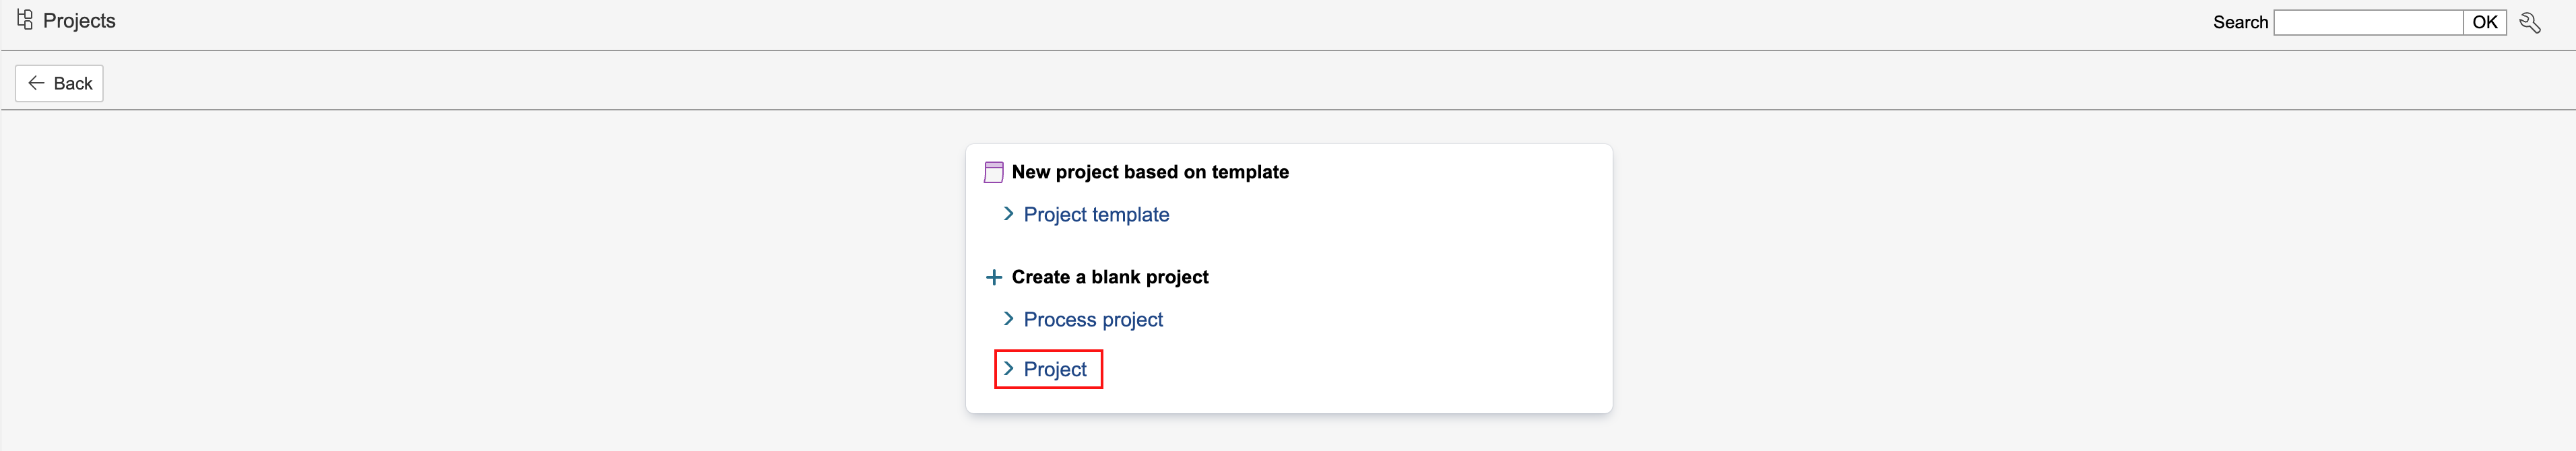2576x451 pixels.
Task: Go back using the Back button
Action: pos(60,83)
